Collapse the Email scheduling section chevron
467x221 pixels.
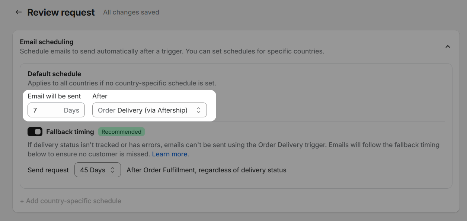[448, 46]
